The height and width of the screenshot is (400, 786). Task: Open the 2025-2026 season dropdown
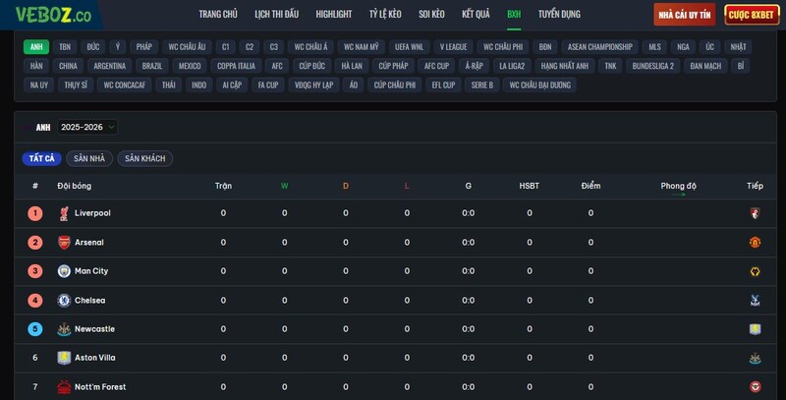pyautogui.click(x=87, y=128)
